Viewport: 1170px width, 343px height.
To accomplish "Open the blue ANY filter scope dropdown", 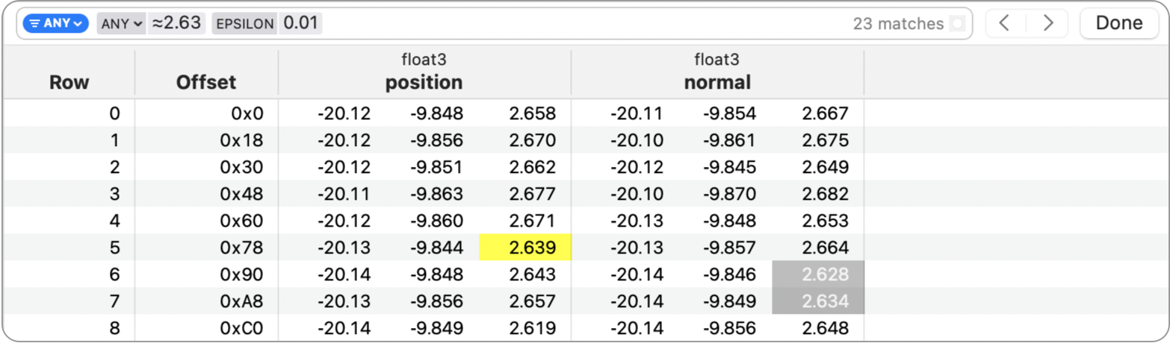I will (55, 23).
